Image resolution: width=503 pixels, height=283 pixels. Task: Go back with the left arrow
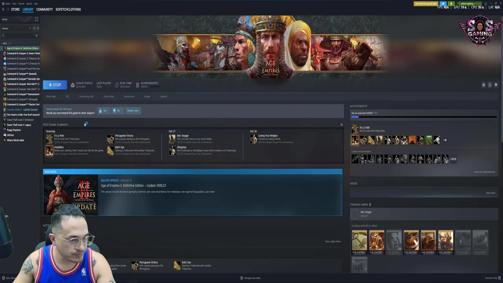[x=3, y=9]
